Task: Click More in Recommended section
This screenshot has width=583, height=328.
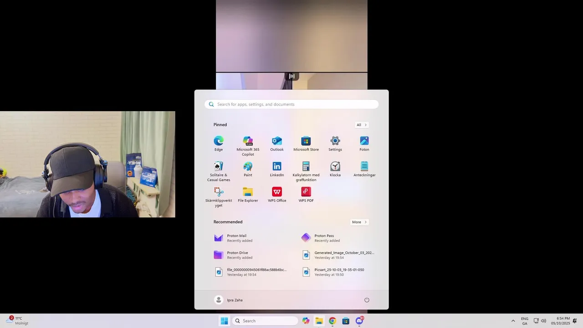Action: (x=359, y=222)
